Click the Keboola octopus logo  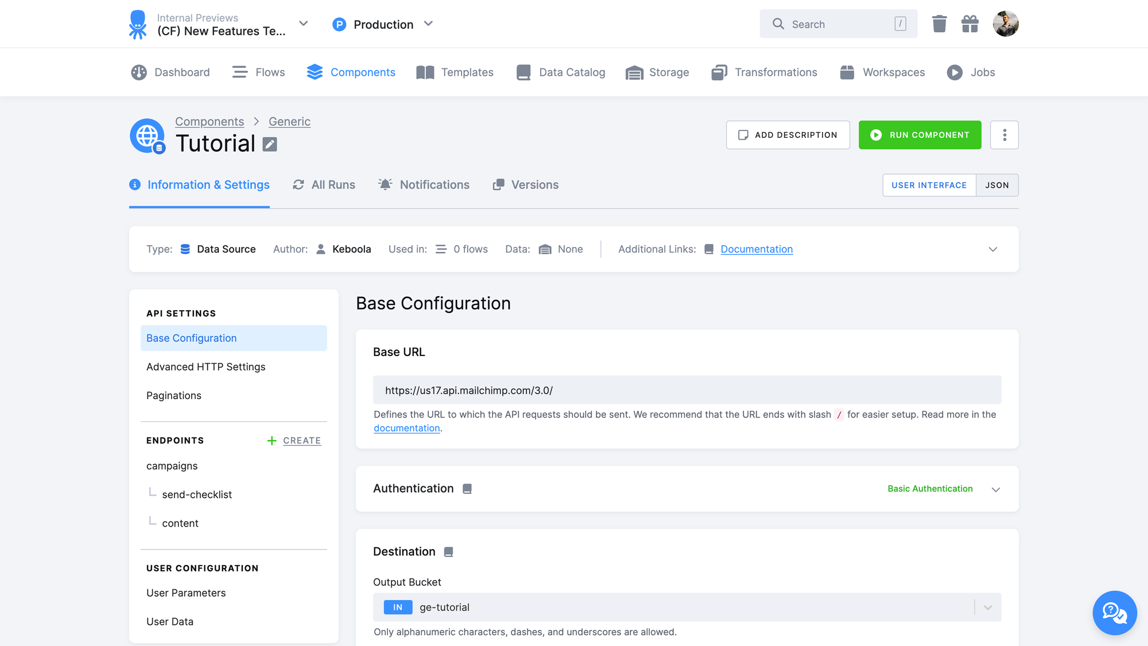tap(138, 24)
